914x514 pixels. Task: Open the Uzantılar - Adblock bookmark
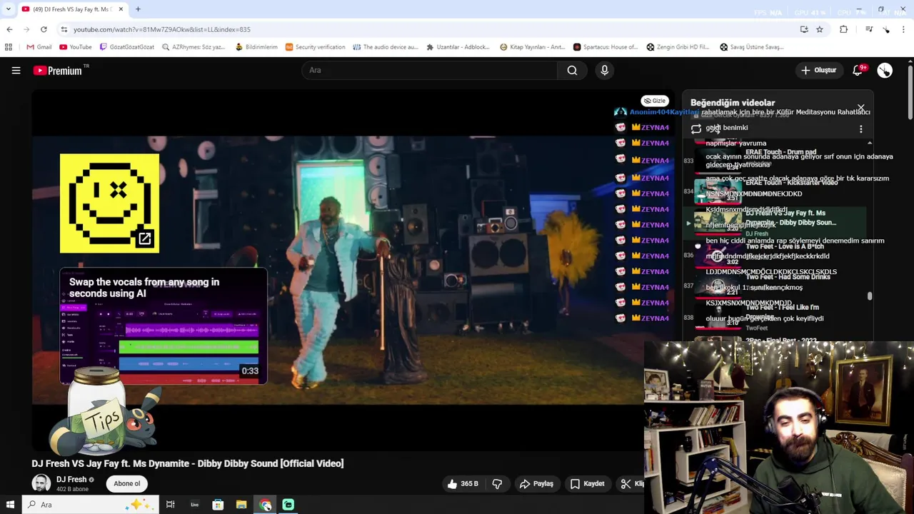click(x=458, y=47)
